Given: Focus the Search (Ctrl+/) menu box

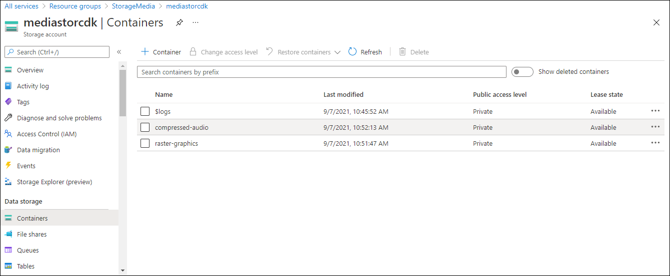Looking at the screenshot, I should (x=57, y=52).
